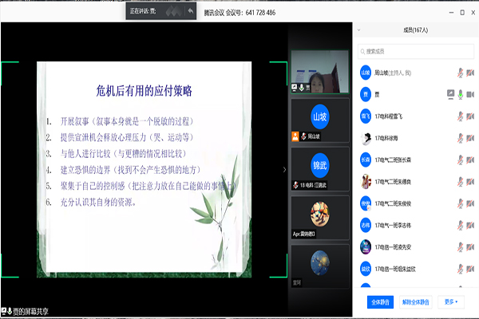Image resolution: width=479 pixels, height=319 pixels.
Task: Toggle the camera for 17电气二班朱德良
Action: click(x=471, y=182)
